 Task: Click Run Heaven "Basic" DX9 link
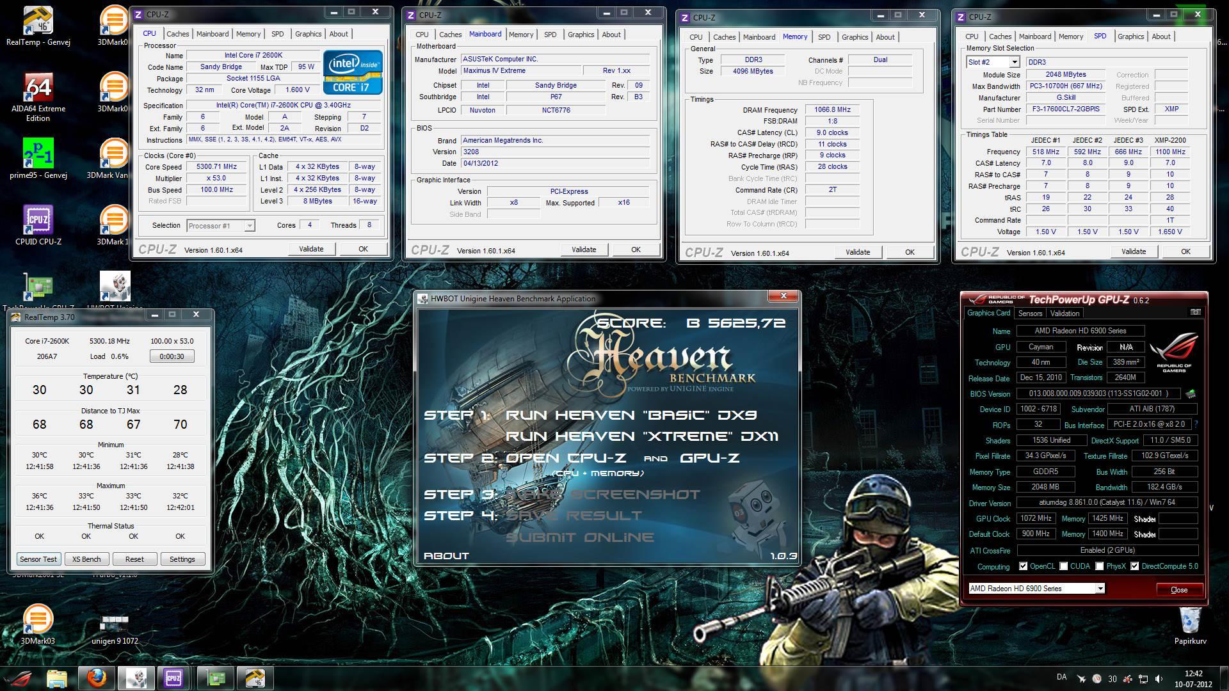631,415
